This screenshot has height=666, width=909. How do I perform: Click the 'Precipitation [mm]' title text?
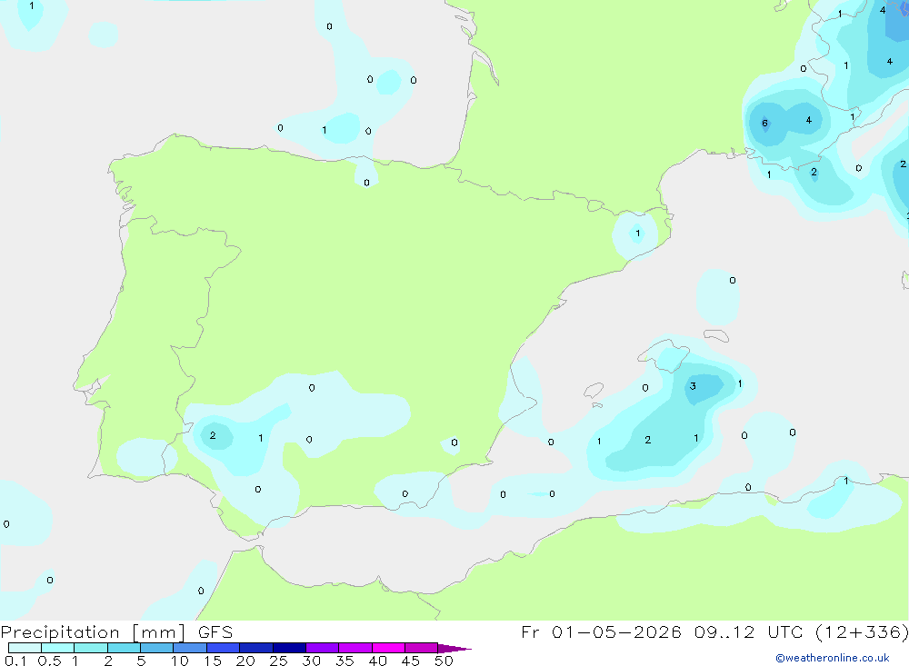coord(93,632)
